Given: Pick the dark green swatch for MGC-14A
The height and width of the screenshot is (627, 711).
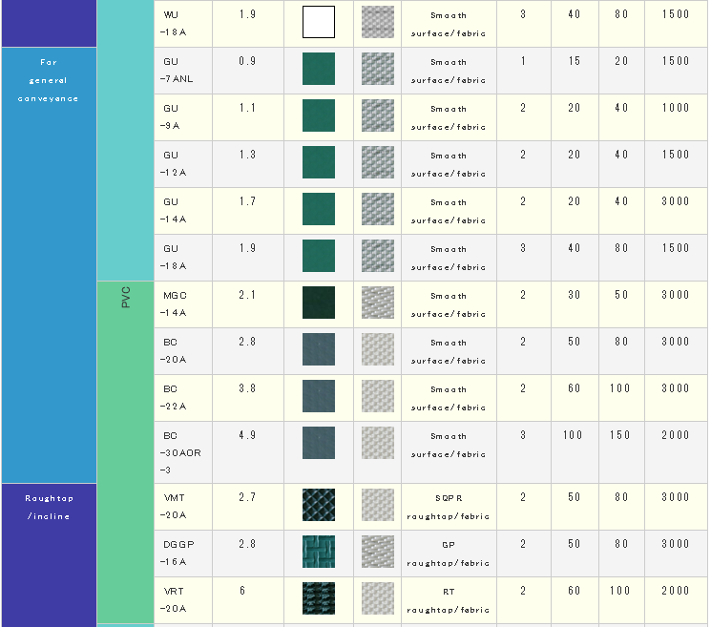Looking at the screenshot, I should click(x=318, y=303).
